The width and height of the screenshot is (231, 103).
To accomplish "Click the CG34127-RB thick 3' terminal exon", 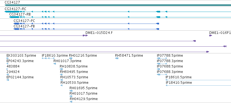I will coord(14,17).
